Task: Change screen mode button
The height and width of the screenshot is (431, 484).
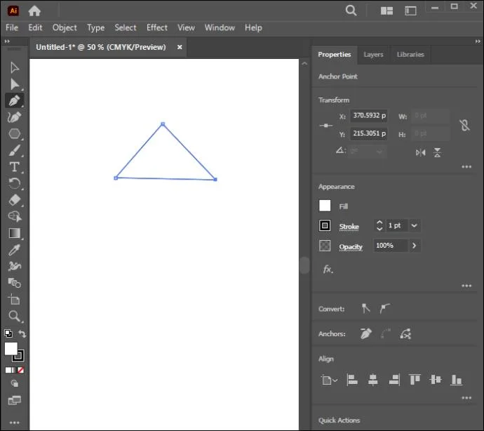Action: (x=14, y=400)
